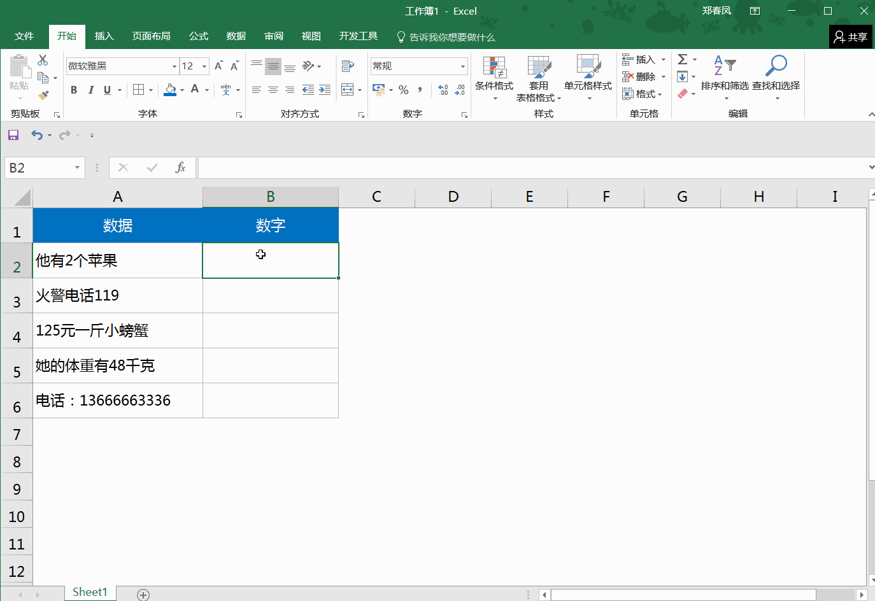
Task: Switch to 插入 Insert tab
Action: click(x=104, y=36)
